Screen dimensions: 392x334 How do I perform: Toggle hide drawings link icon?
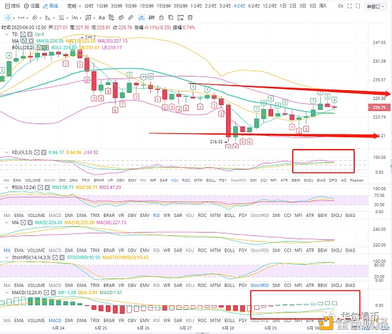pyautogui.click(x=121, y=18)
